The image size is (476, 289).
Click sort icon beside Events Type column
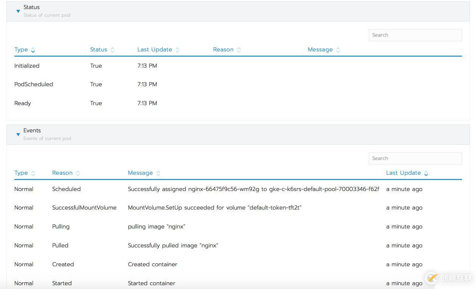coord(33,173)
